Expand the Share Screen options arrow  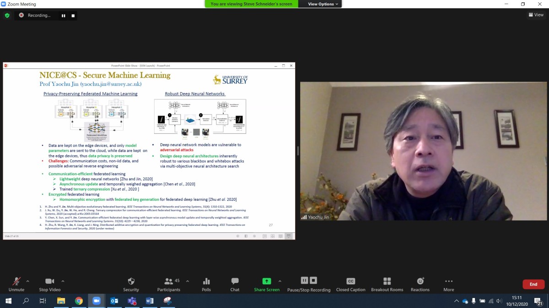click(280, 281)
